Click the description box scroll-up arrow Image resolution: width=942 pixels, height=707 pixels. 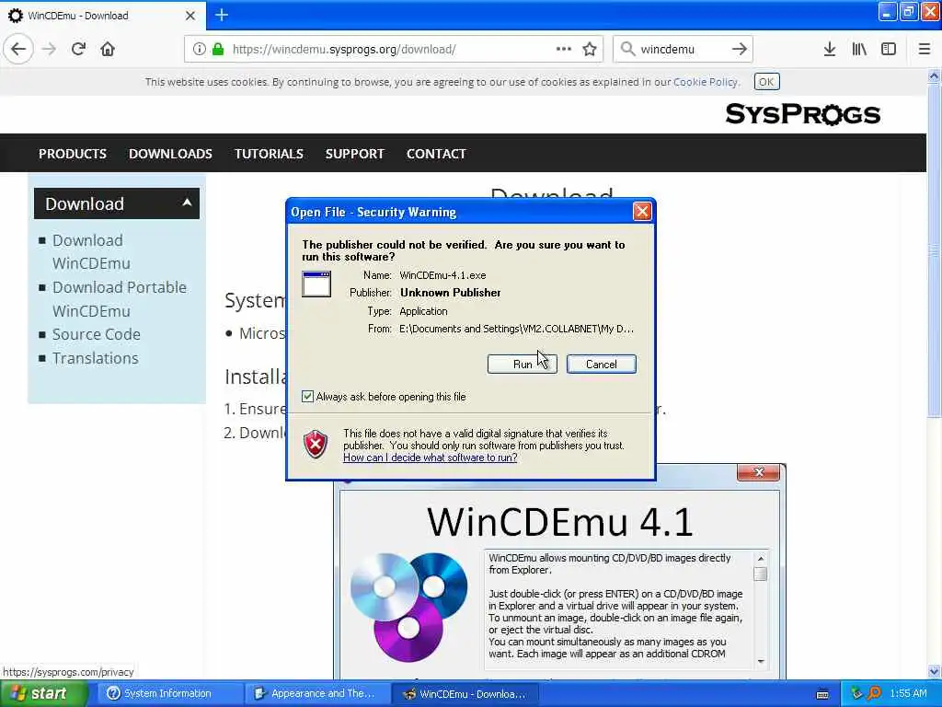(x=761, y=559)
